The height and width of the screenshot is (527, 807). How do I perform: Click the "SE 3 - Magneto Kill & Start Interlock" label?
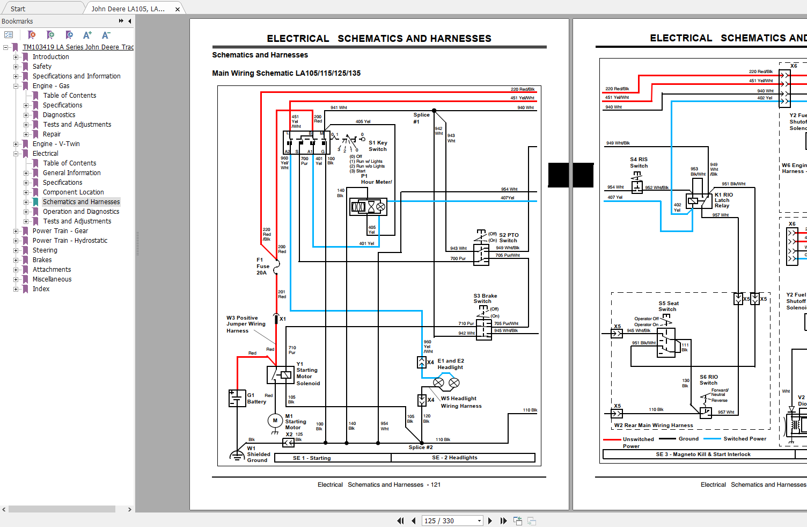click(x=703, y=454)
